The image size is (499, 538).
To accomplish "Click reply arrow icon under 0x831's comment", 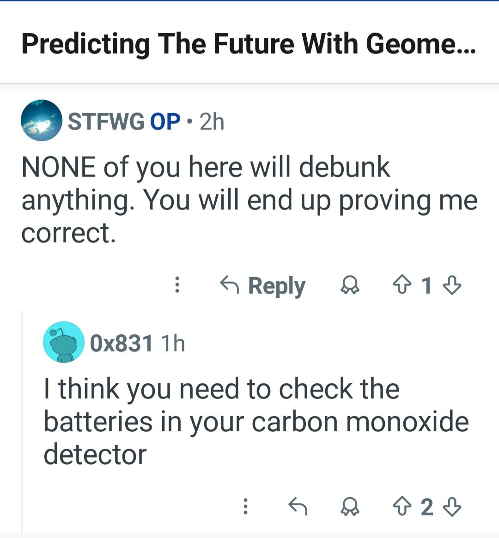I will [298, 507].
